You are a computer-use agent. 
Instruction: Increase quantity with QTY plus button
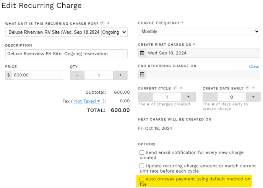pyautogui.click(x=120, y=75)
